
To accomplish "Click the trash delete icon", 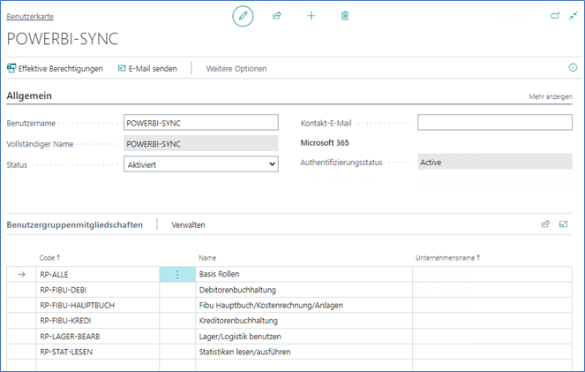I will [345, 16].
